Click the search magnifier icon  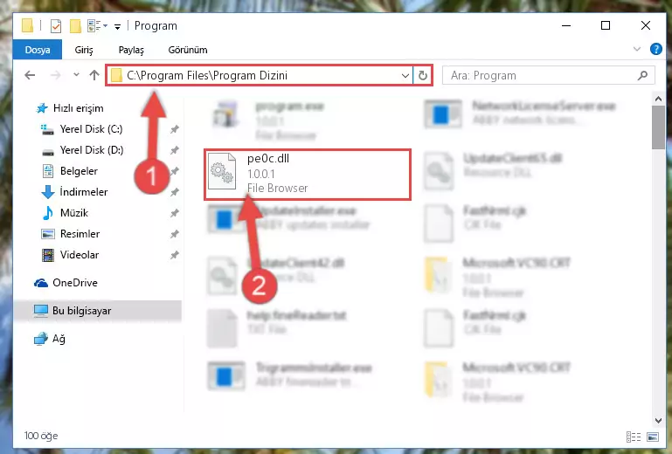tap(642, 76)
